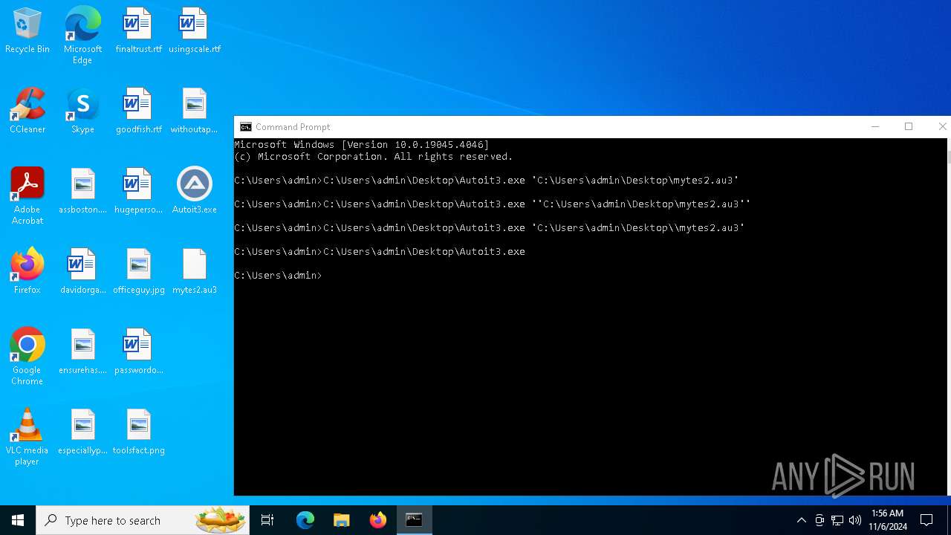Image resolution: width=951 pixels, height=535 pixels.
Task: Launch Edge from the taskbar
Action: (x=305, y=520)
